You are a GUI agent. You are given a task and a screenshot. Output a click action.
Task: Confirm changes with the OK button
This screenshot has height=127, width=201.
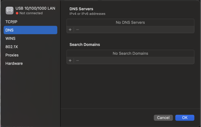[x=185, y=117]
